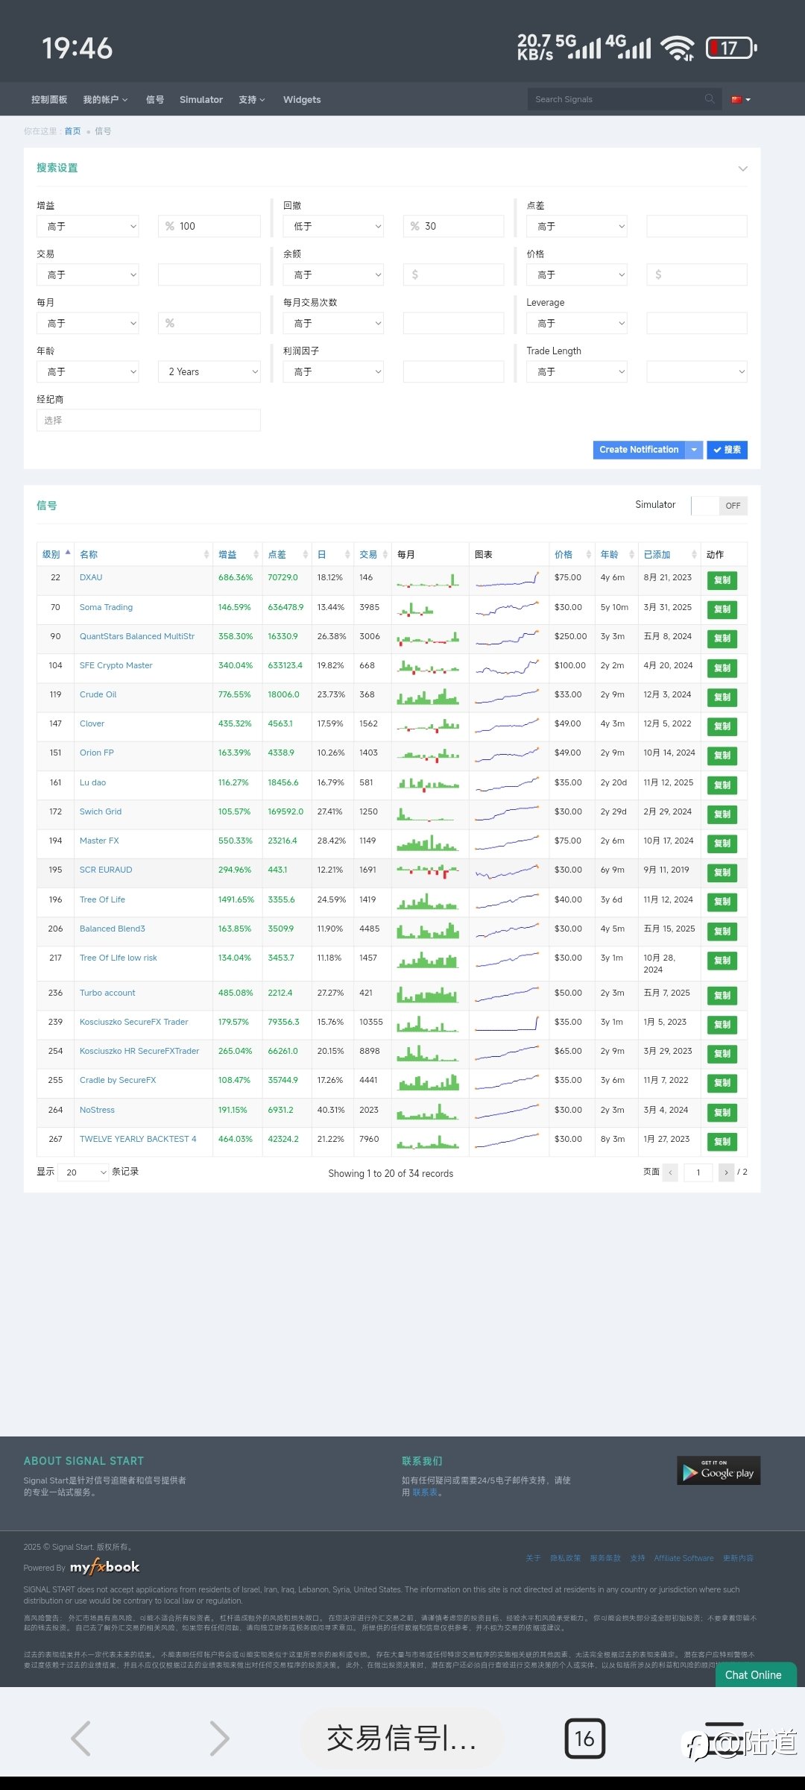Tap the browser forward arrow
Image resolution: width=805 pixels, height=1790 pixels.
[219, 1738]
